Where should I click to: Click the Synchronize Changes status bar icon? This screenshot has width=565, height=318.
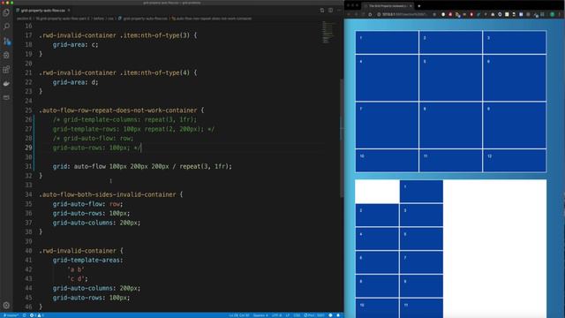point(24,315)
